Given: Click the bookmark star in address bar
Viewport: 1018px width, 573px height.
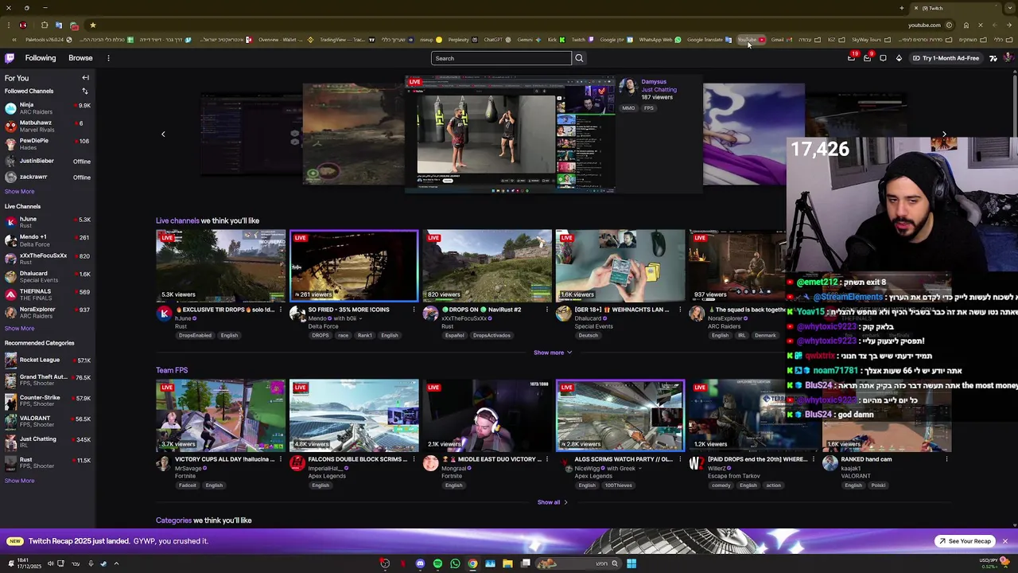Looking at the screenshot, I should (92, 25).
